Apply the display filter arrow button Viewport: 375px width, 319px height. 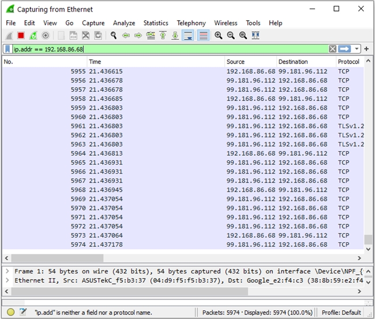[x=345, y=49]
